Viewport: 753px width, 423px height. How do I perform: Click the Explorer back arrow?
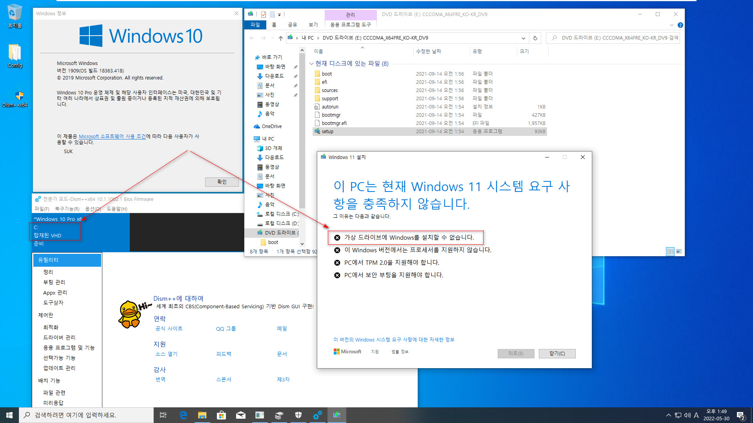(252, 38)
